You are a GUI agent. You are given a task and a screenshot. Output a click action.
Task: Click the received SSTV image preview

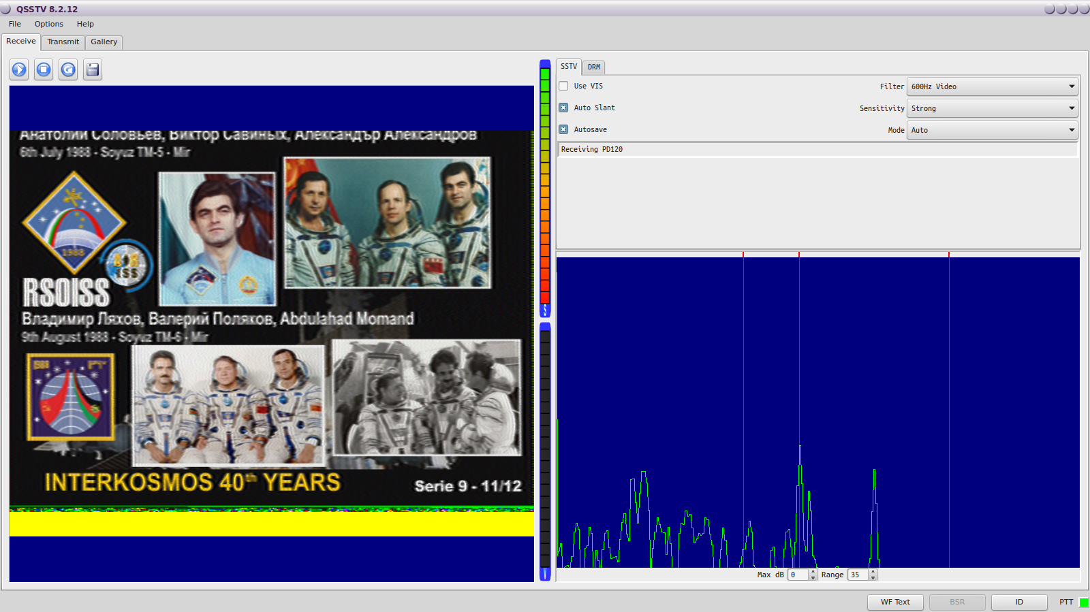(272, 334)
